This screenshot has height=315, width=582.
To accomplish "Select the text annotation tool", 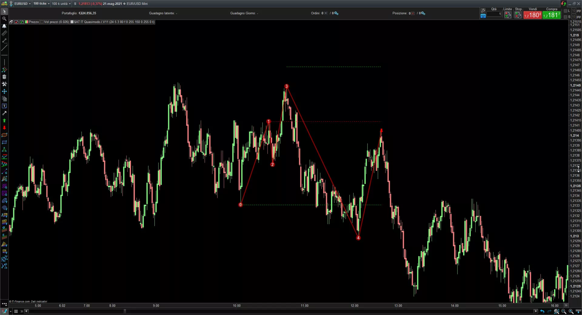I will pos(4,106).
